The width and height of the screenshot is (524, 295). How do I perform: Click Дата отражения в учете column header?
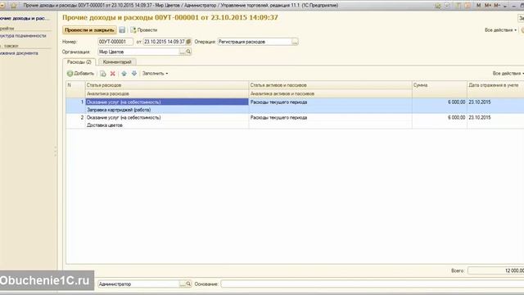495,85
